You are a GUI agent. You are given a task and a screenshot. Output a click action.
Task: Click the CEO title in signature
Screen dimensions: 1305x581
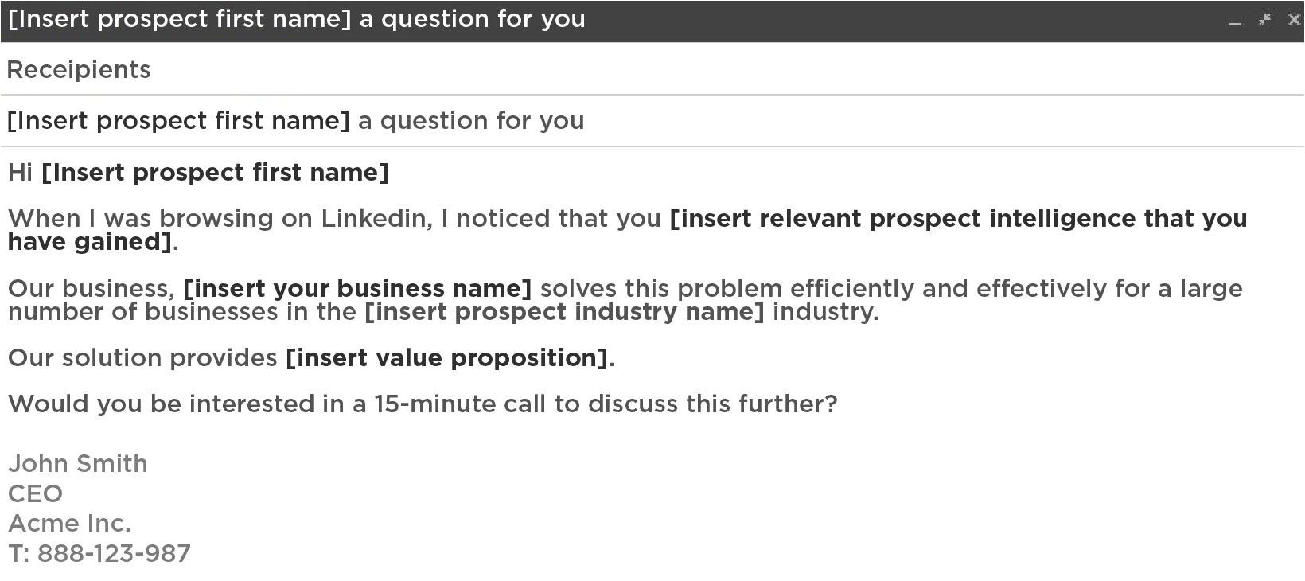click(35, 494)
